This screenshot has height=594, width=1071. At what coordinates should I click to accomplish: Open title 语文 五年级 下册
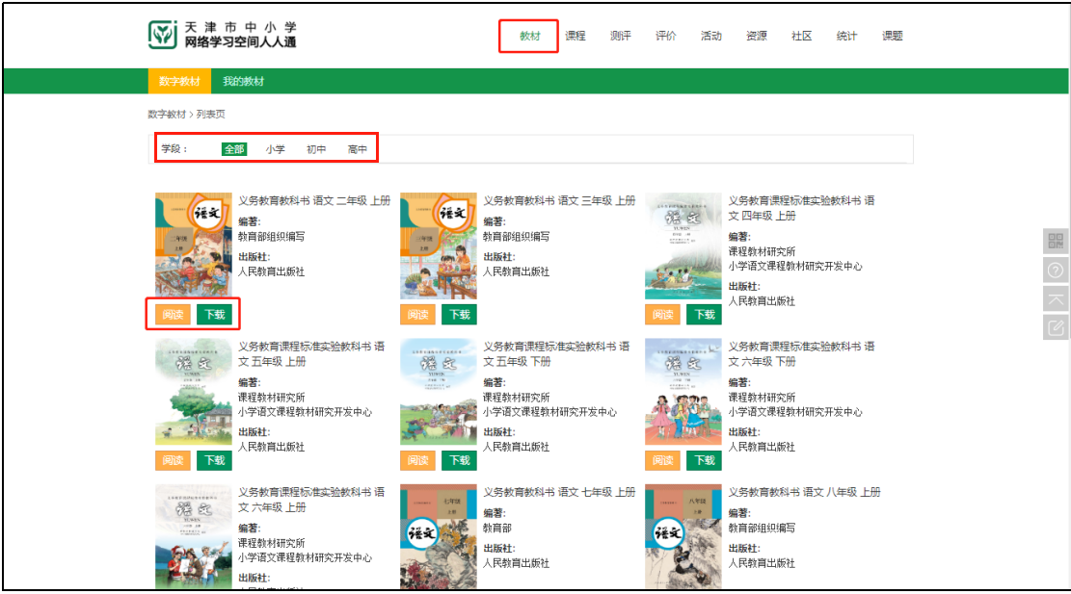click(x=556, y=354)
